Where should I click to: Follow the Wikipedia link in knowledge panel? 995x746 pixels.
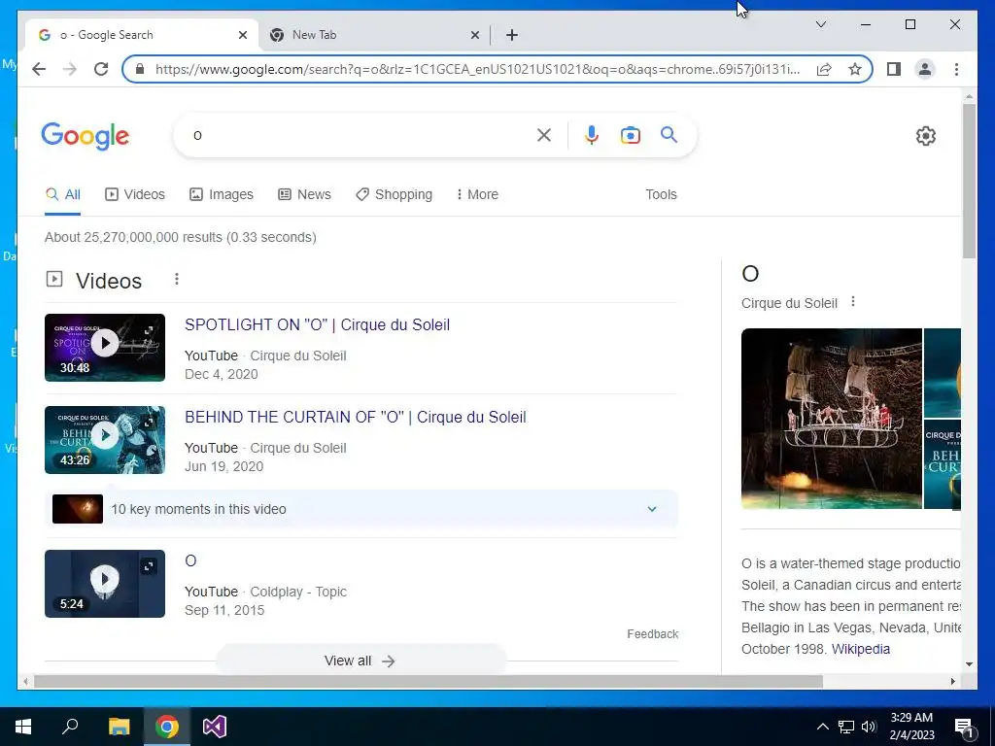click(x=861, y=649)
